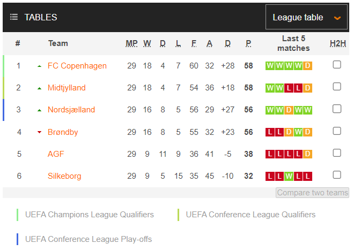Check the H2H box for Brøndby
The image size is (354, 251).
point(337,131)
